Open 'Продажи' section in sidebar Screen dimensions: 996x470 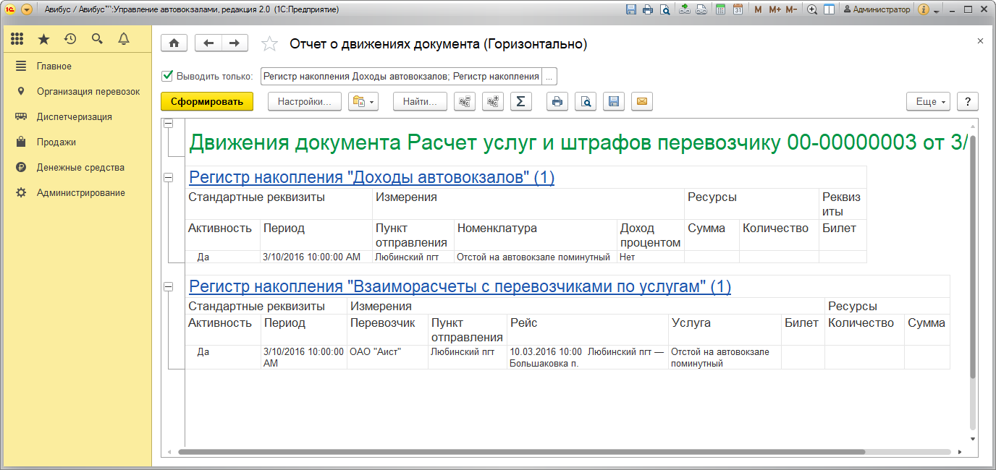pyautogui.click(x=56, y=142)
